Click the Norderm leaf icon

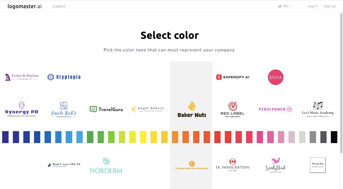pos(106,161)
